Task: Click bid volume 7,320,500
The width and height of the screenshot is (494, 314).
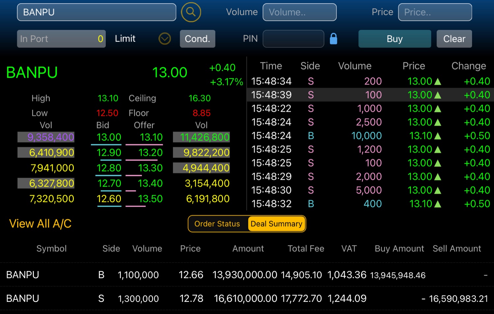Action: click(52, 199)
